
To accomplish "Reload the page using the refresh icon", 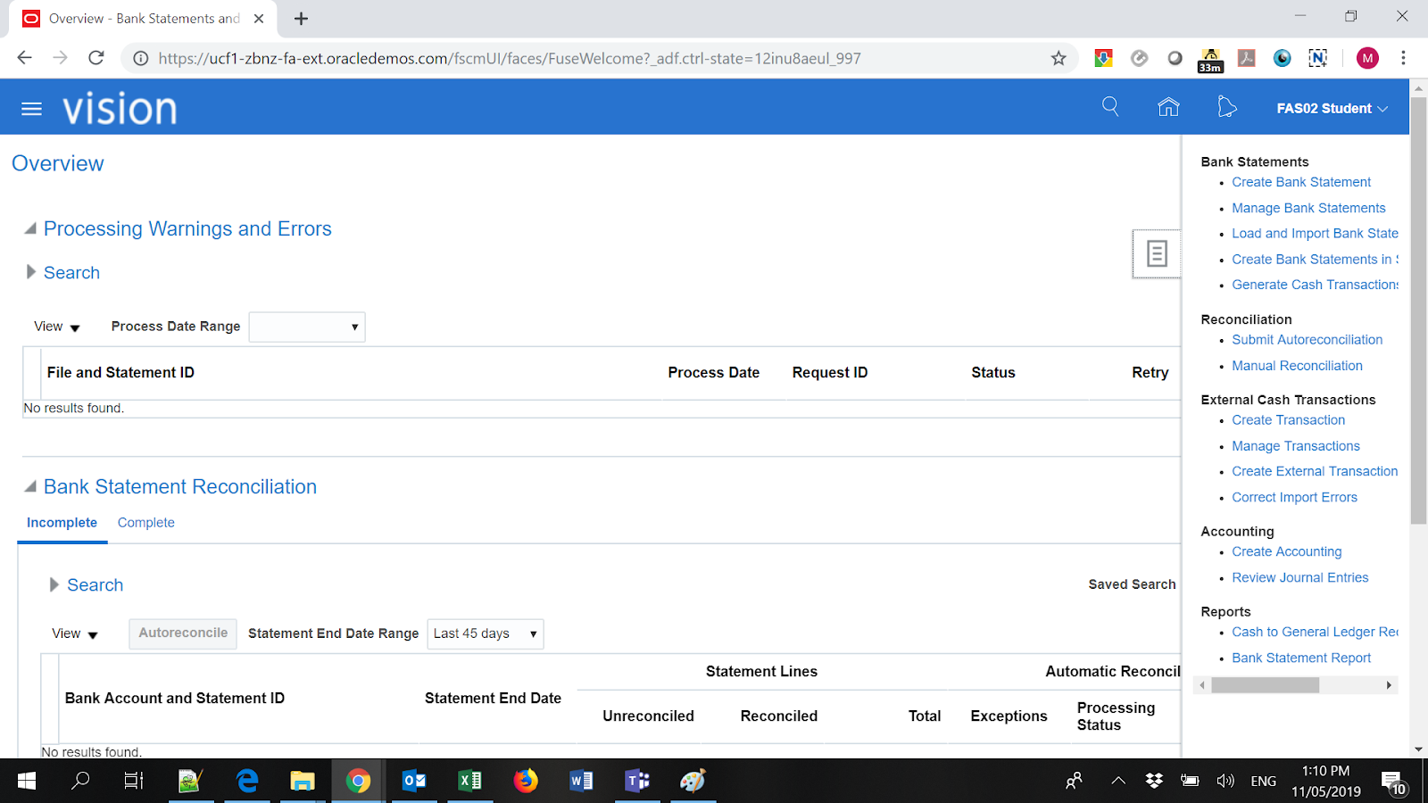I will 96,58.
